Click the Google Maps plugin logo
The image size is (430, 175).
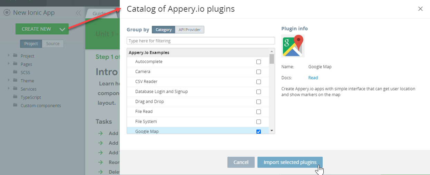(x=293, y=46)
